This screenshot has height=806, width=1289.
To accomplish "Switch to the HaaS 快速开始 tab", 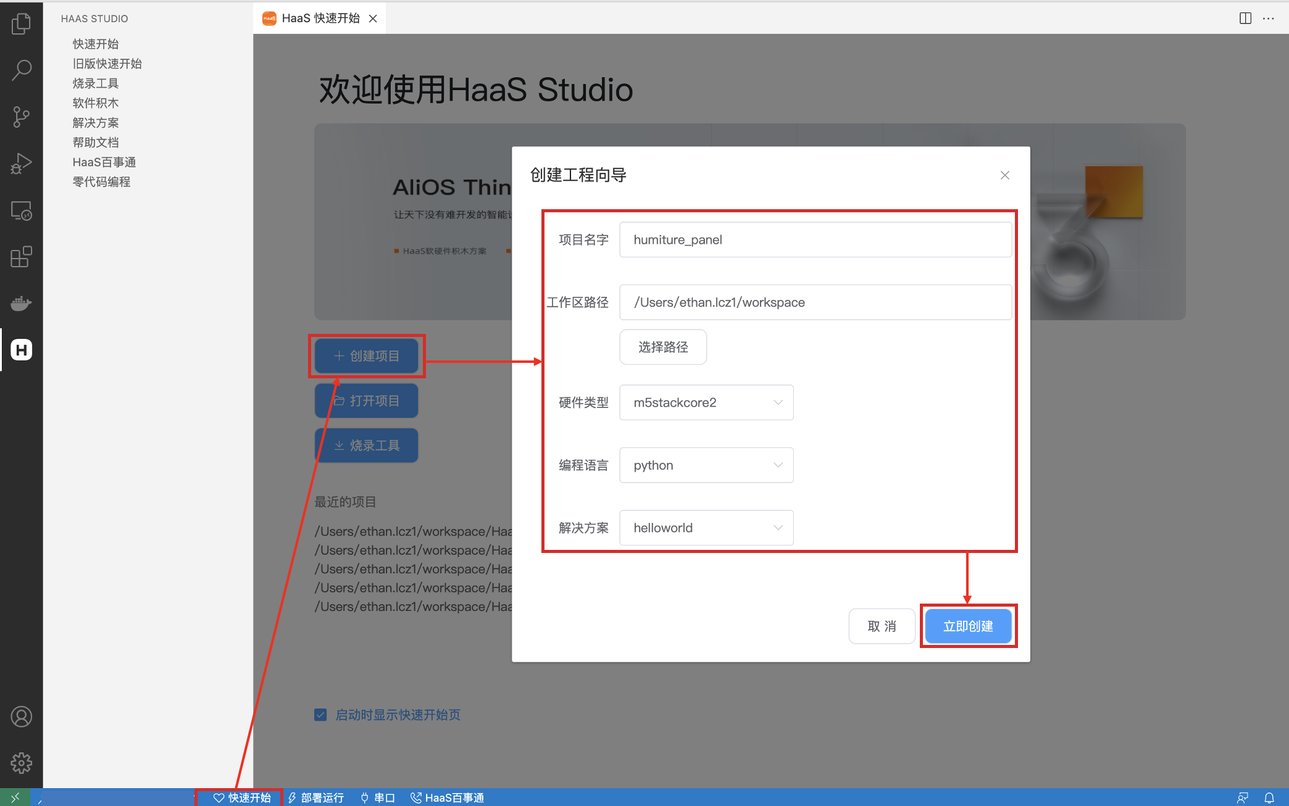I will [320, 19].
